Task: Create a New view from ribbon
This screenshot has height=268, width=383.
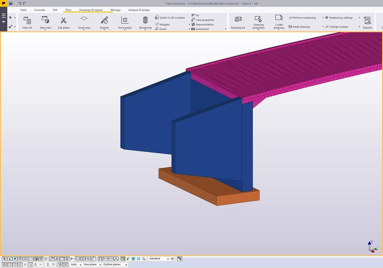Action: pyautogui.click(x=45, y=22)
